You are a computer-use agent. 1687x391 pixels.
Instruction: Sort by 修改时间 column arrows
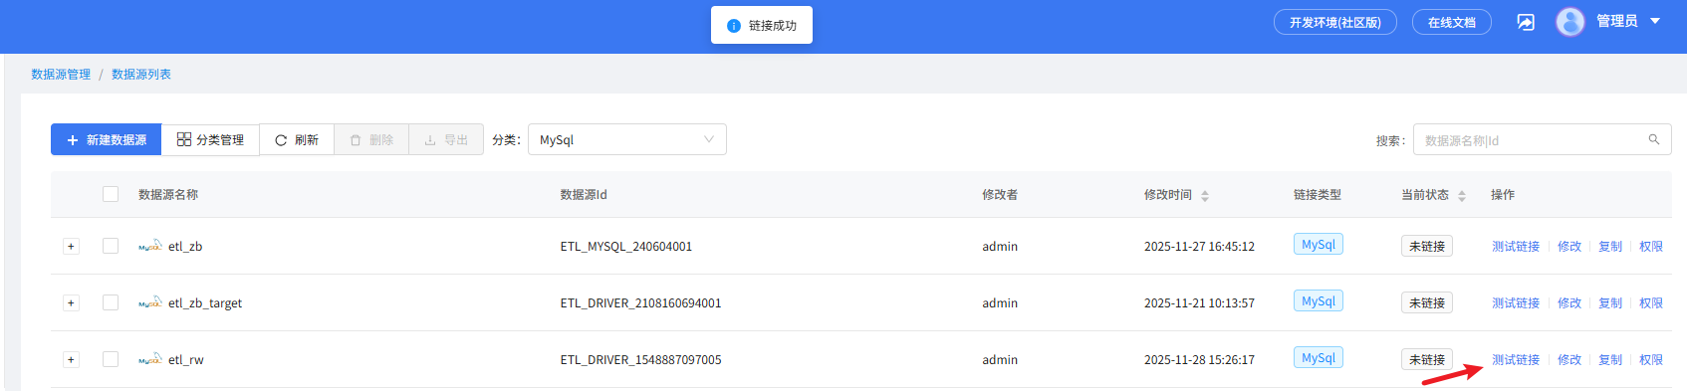click(1205, 196)
